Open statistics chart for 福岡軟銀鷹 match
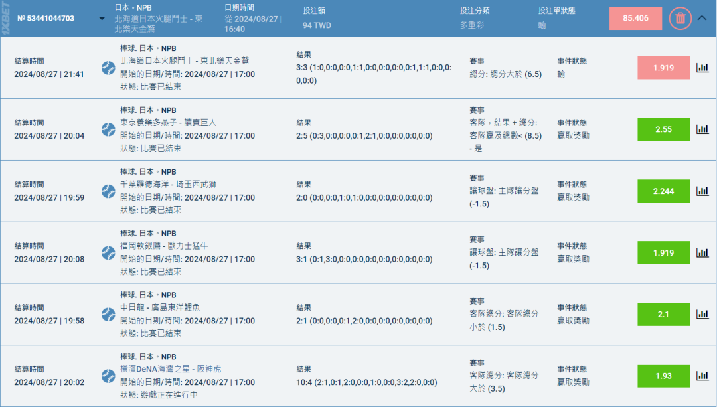The image size is (717, 407). (702, 252)
